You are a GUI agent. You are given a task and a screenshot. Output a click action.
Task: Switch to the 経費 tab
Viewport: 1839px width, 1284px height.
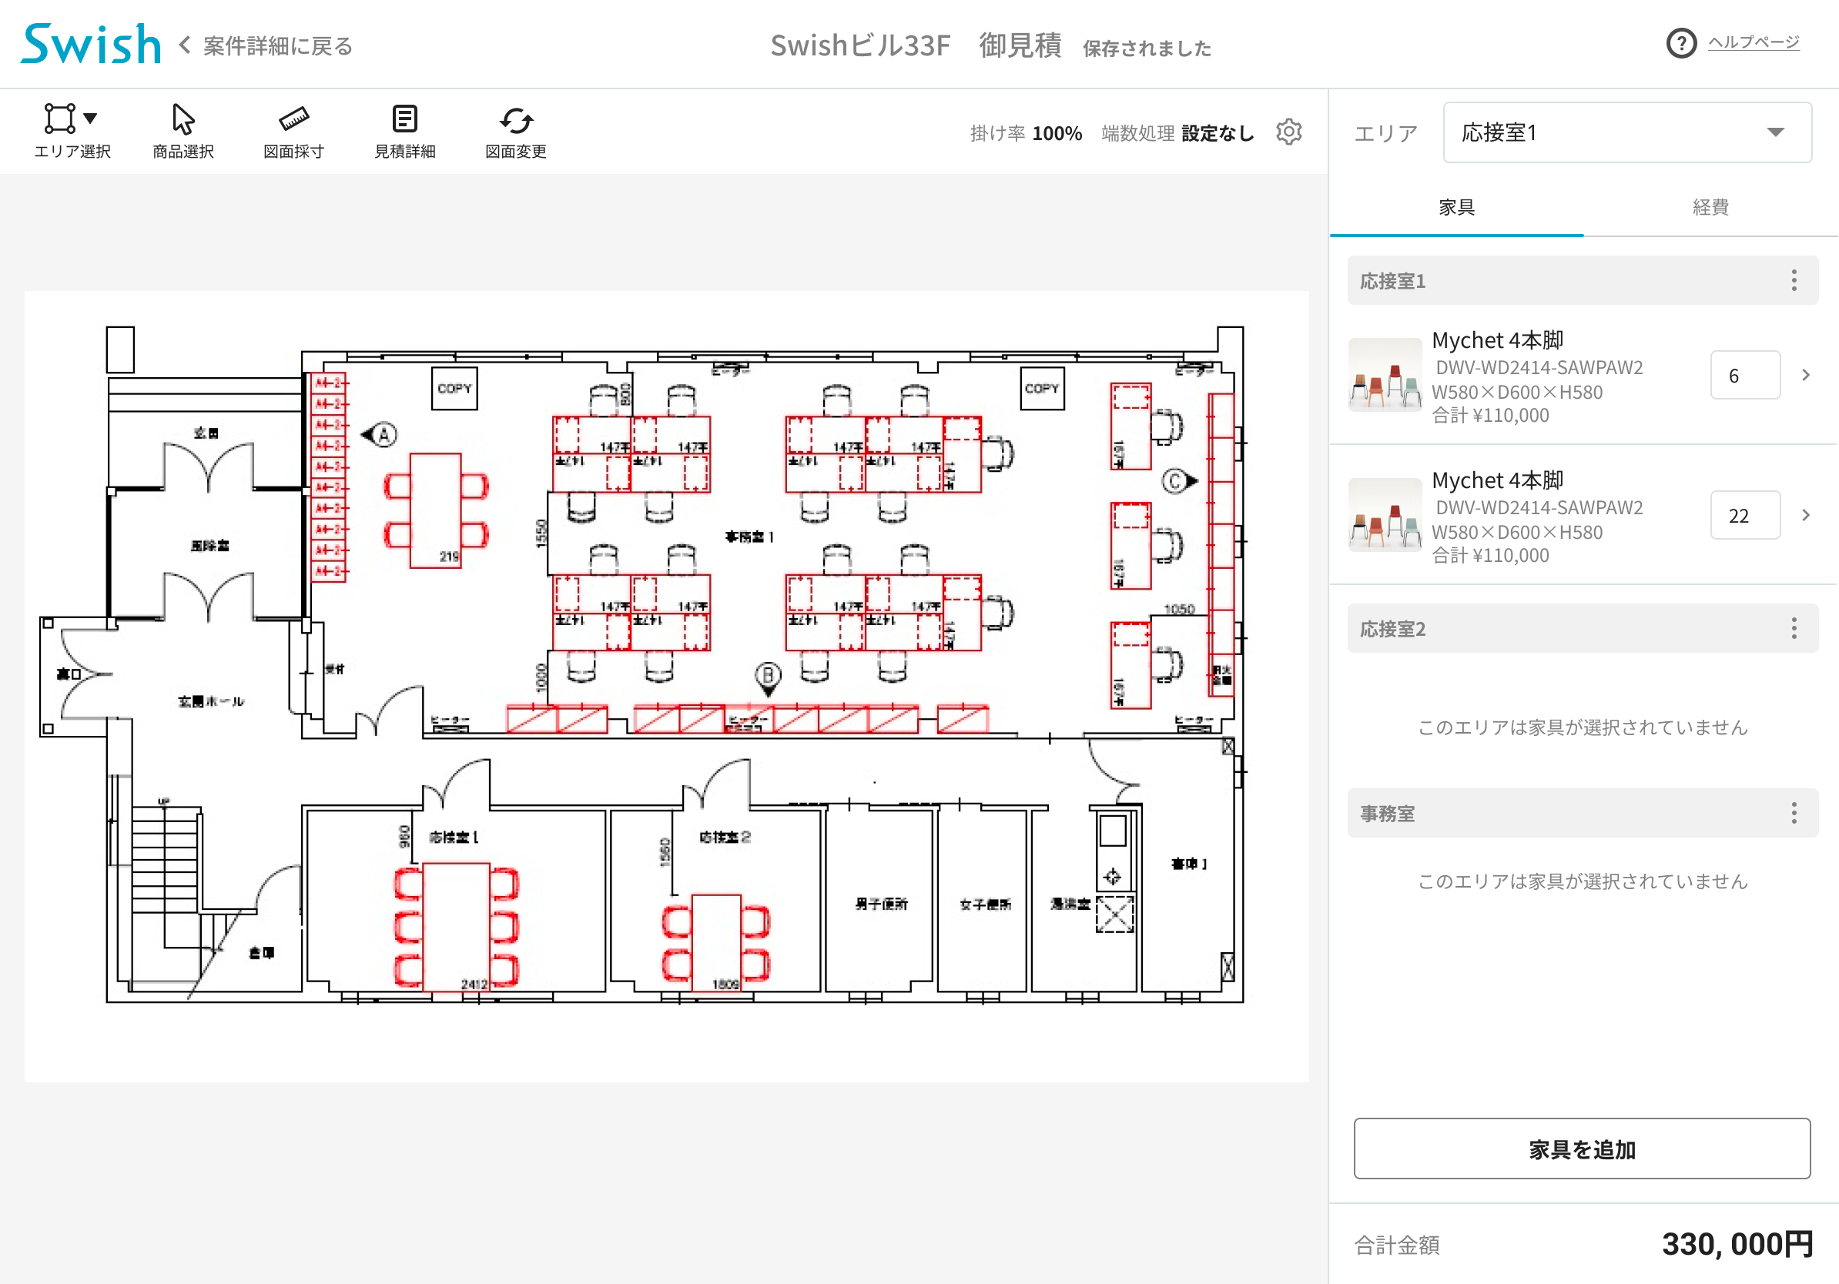tap(1710, 207)
